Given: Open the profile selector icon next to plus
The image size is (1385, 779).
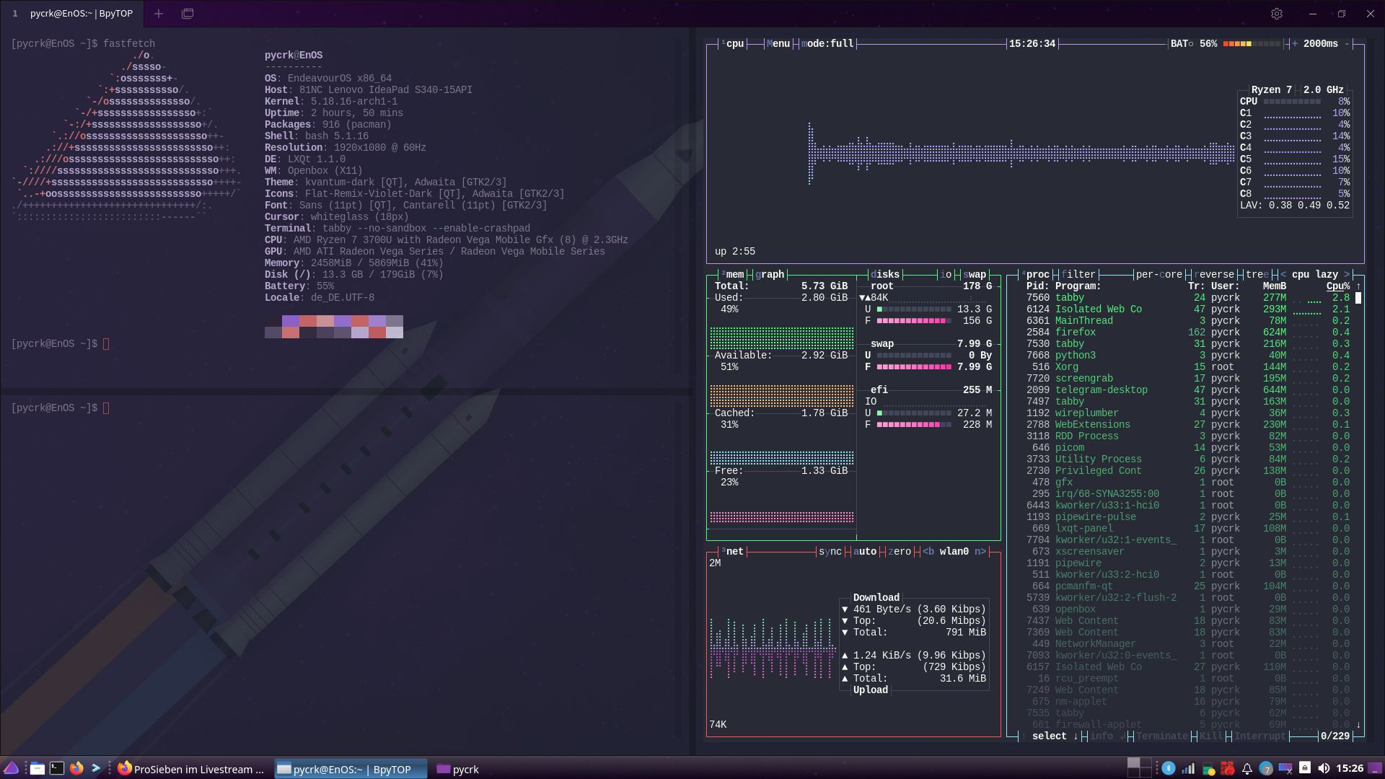Looking at the screenshot, I should click(188, 14).
